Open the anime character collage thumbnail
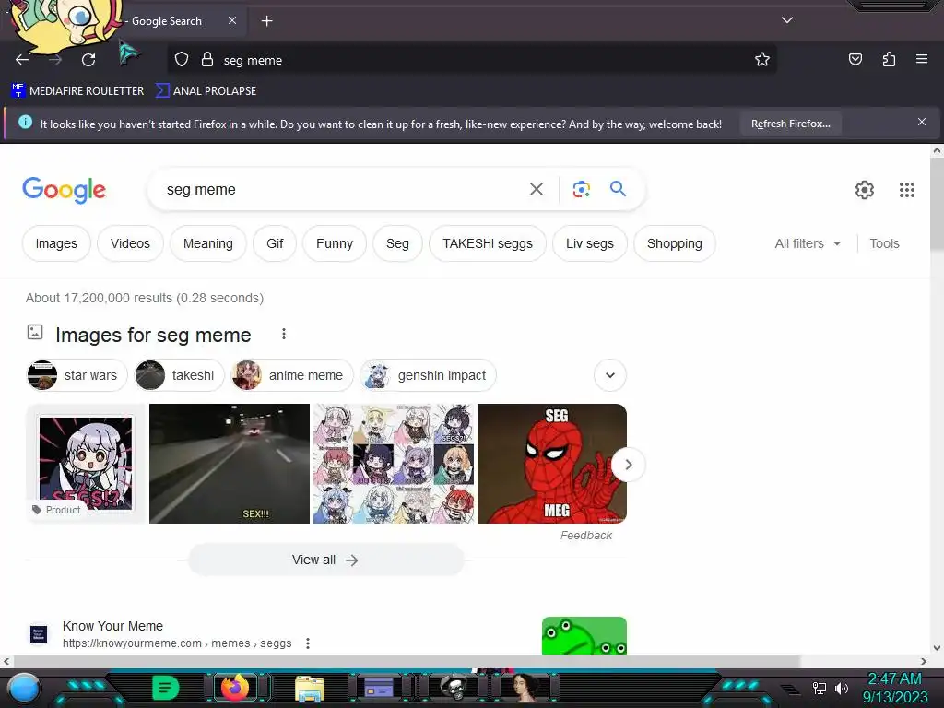The width and height of the screenshot is (944, 708). [394, 463]
